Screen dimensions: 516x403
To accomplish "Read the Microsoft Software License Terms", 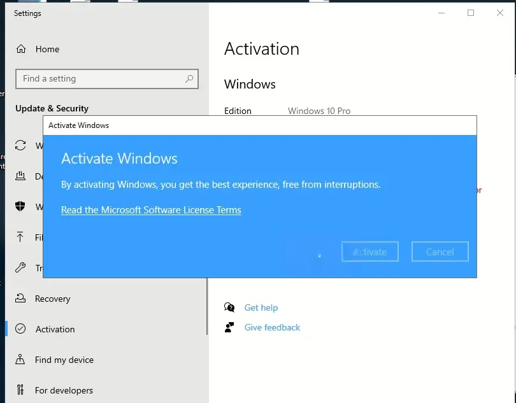I will coord(151,210).
